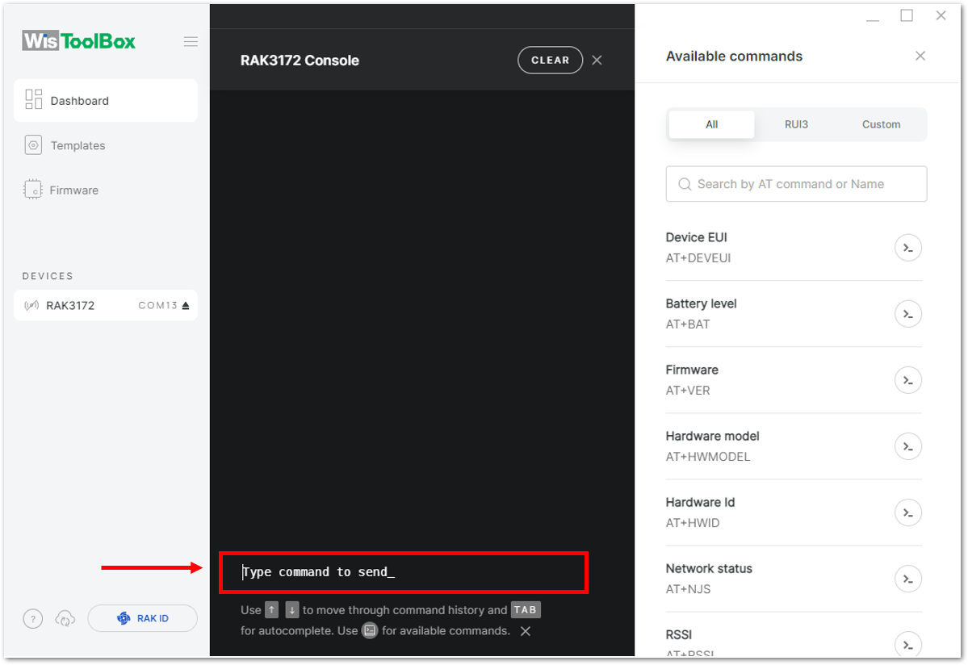Run the Device EUI command icon
968x665 pixels.
(x=907, y=248)
